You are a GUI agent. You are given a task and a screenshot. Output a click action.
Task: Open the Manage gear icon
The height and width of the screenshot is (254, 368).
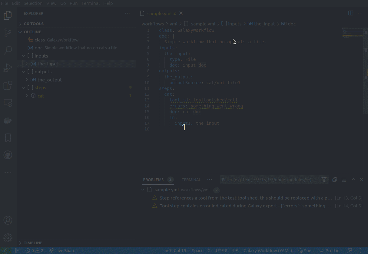8,238
